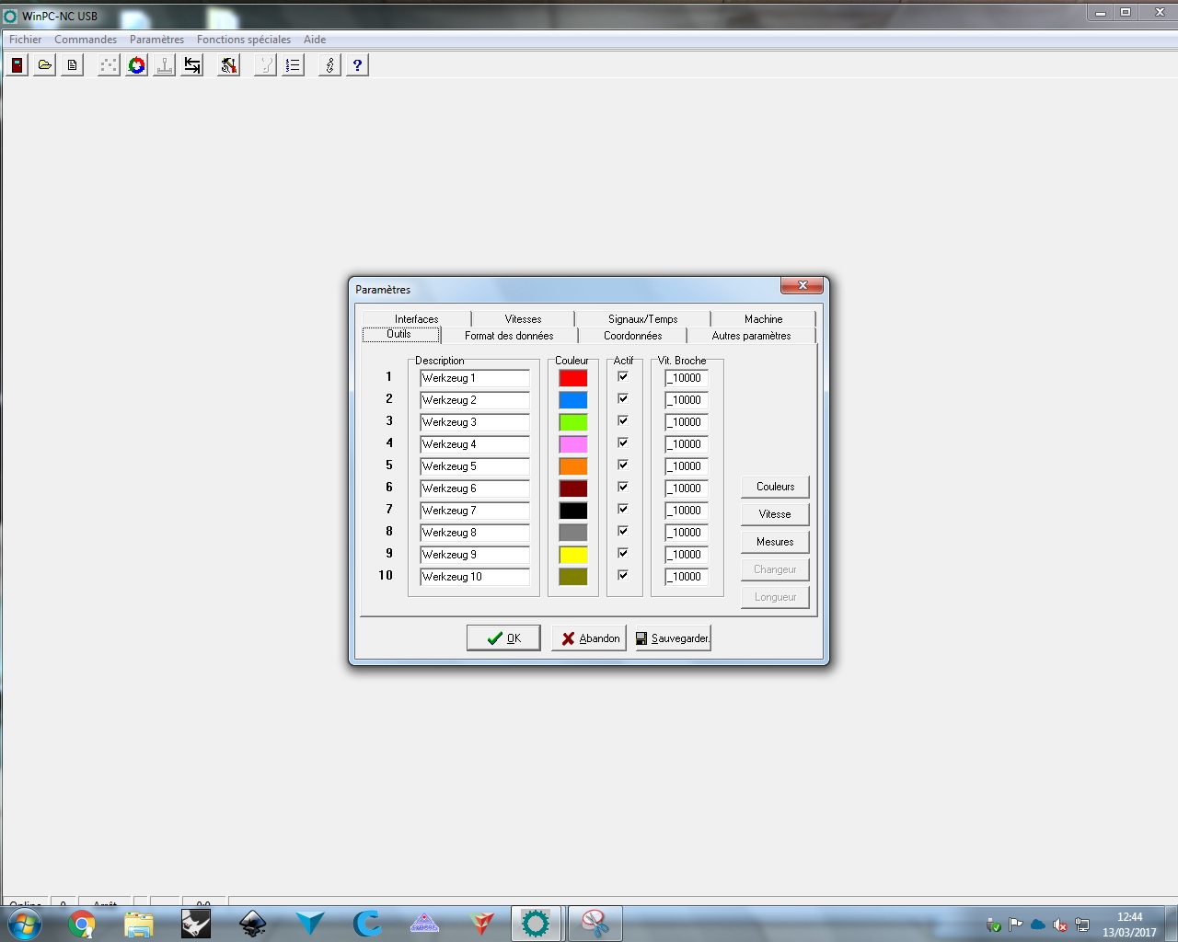Open the Fonctions spéciales menu

[244, 40]
